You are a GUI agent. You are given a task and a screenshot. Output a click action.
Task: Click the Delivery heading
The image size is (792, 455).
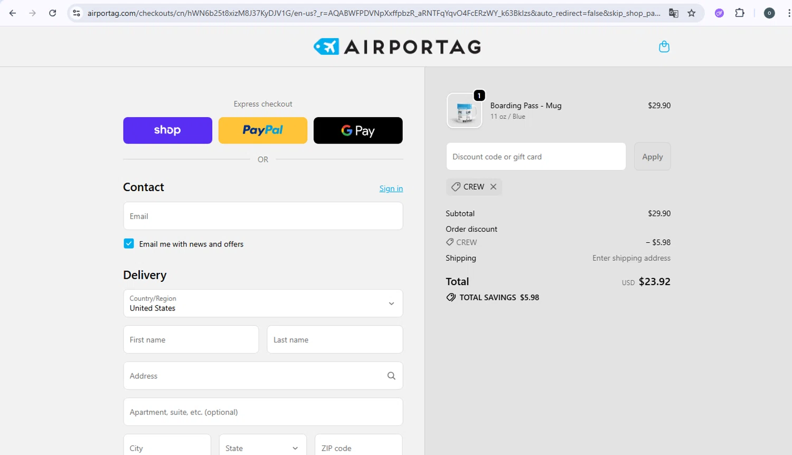click(x=145, y=275)
